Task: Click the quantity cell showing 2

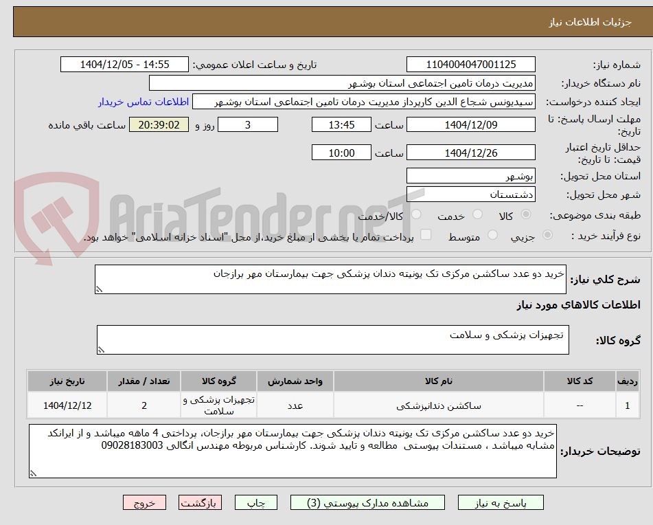Action: (144, 405)
